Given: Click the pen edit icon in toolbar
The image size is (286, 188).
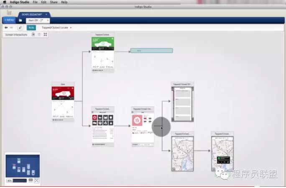Looking at the screenshot, I should click(20, 28).
